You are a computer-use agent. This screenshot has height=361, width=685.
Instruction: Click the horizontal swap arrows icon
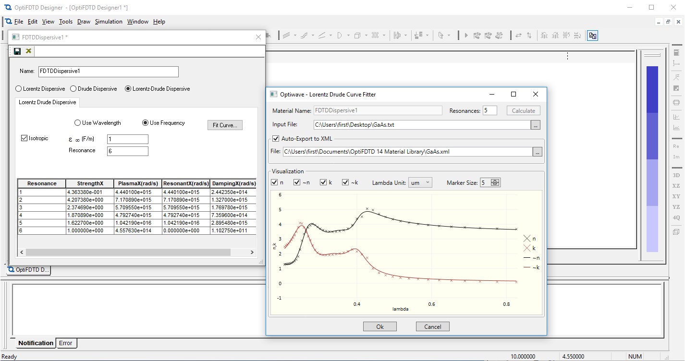(x=518, y=36)
